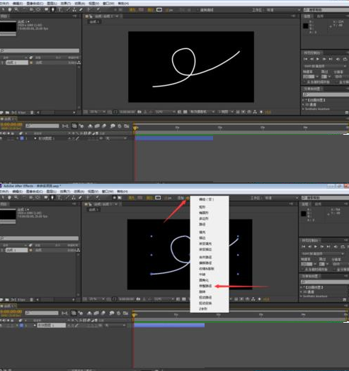The width and height of the screenshot is (349, 371).
Task: Open the workspace dropdown in the upper toolbar
Action: 283,10
